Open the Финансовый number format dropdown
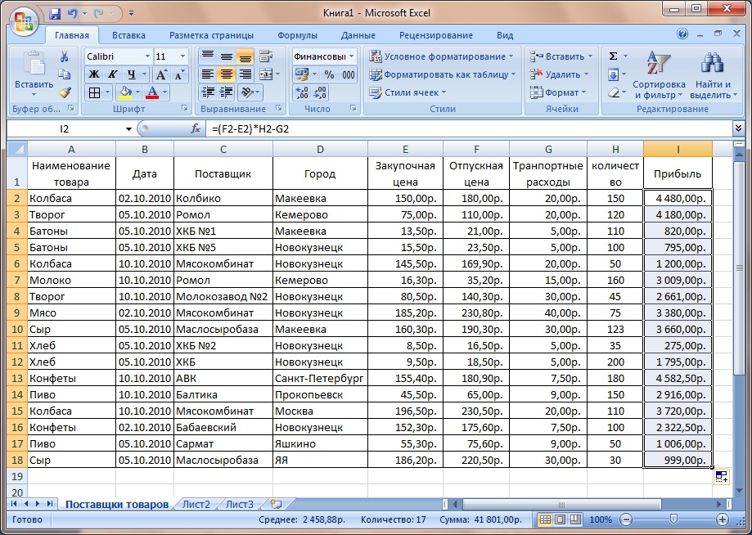Image resolution: width=752 pixels, height=535 pixels. pyautogui.click(x=352, y=56)
